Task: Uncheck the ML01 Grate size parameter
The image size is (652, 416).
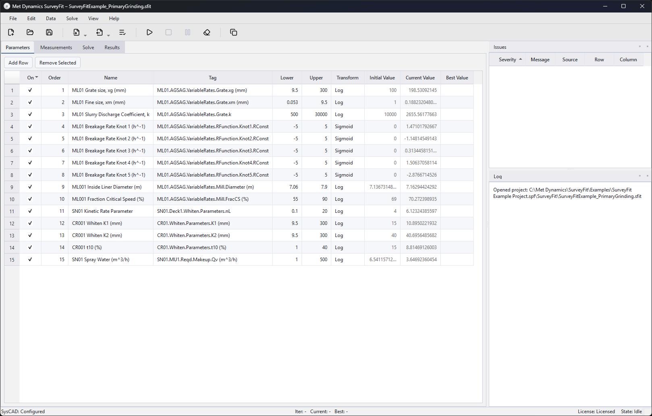Action: click(x=30, y=90)
